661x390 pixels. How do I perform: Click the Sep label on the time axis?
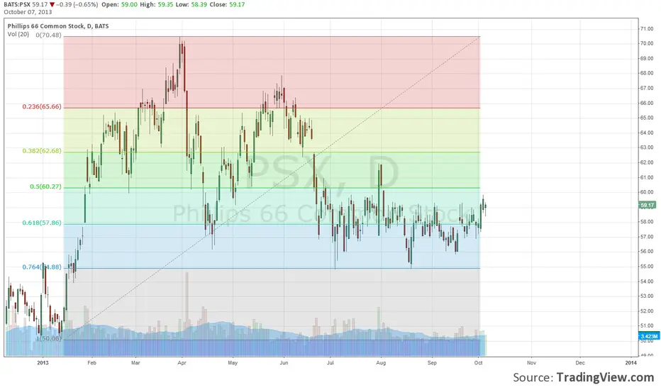pos(432,362)
